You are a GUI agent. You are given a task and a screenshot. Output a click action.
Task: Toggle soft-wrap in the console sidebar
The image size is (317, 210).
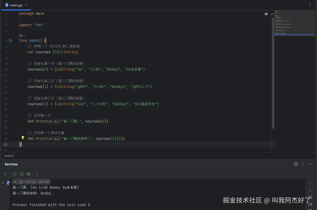[x=310, y=197]
